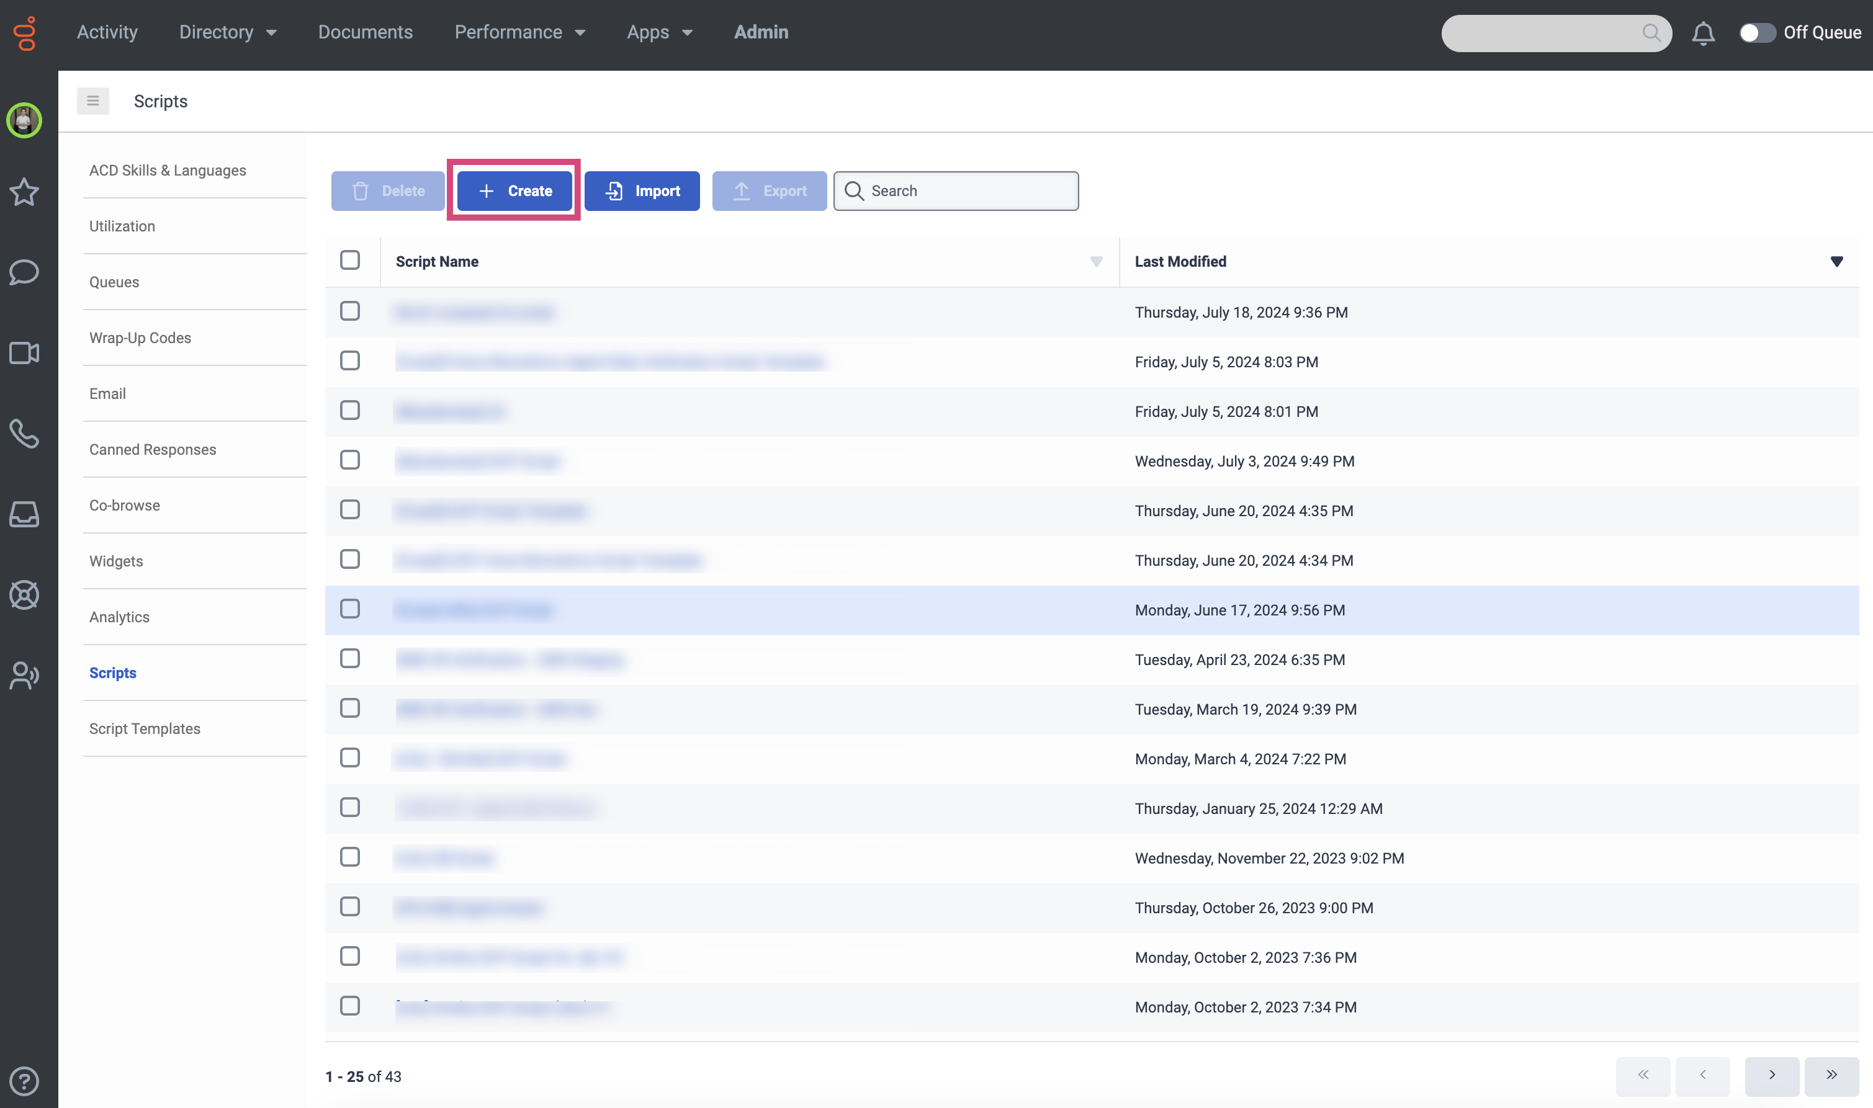Check the select-all scripts checkbox in header

coord(349,261)
